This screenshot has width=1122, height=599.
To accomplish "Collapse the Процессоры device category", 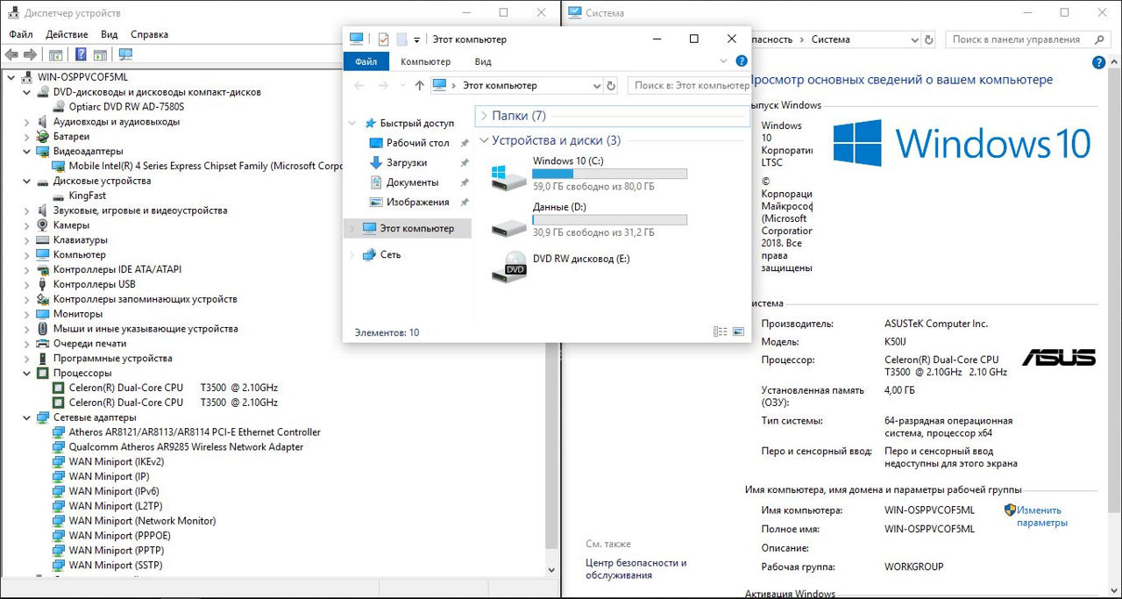I will [26, 373].
